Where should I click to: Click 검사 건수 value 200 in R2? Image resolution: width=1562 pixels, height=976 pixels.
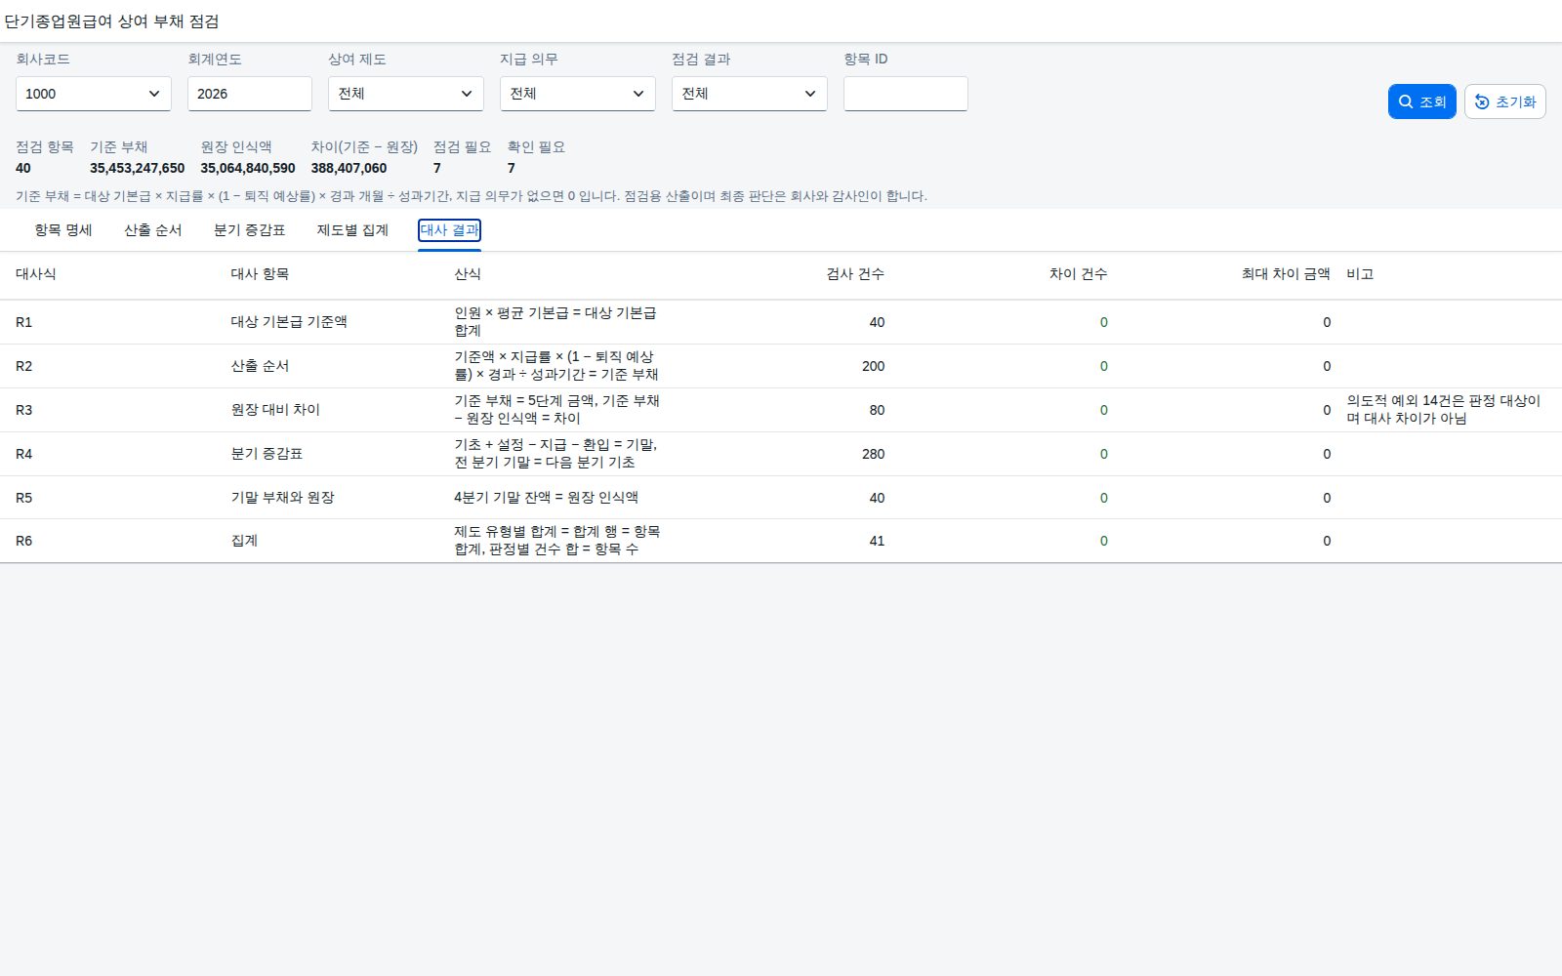873,366
